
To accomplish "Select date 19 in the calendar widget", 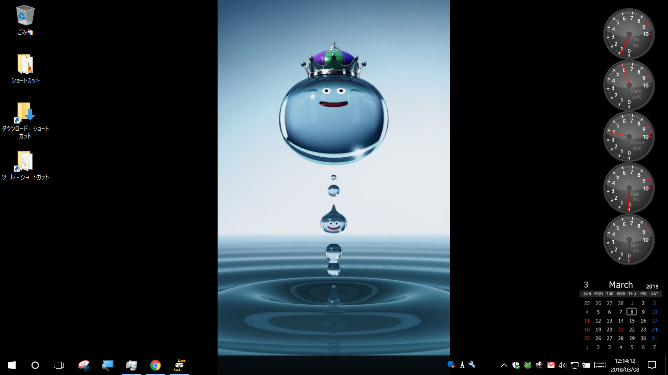I will pyautogui.click(x=598, y=330).
